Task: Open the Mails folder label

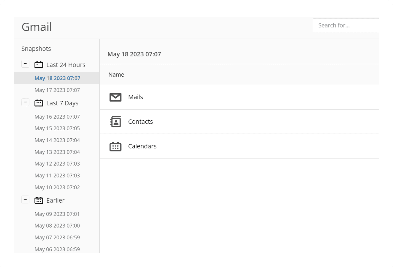Action: 135,97
